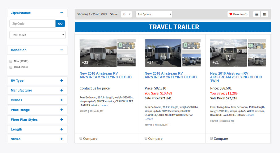Click the Floor Plan Styles label
280x153 pixels.
tap(24, 120)
